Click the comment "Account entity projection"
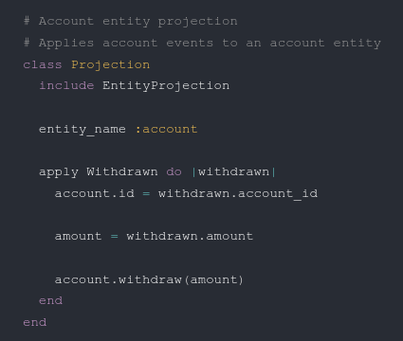 (x=131, y=22)
